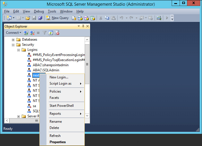The image size is (202, 146).
Task: Choose Properties from the context menu
Action: 58,142
